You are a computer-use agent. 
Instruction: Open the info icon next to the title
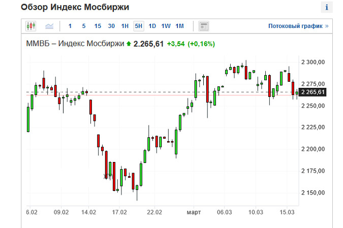(327, 7)
